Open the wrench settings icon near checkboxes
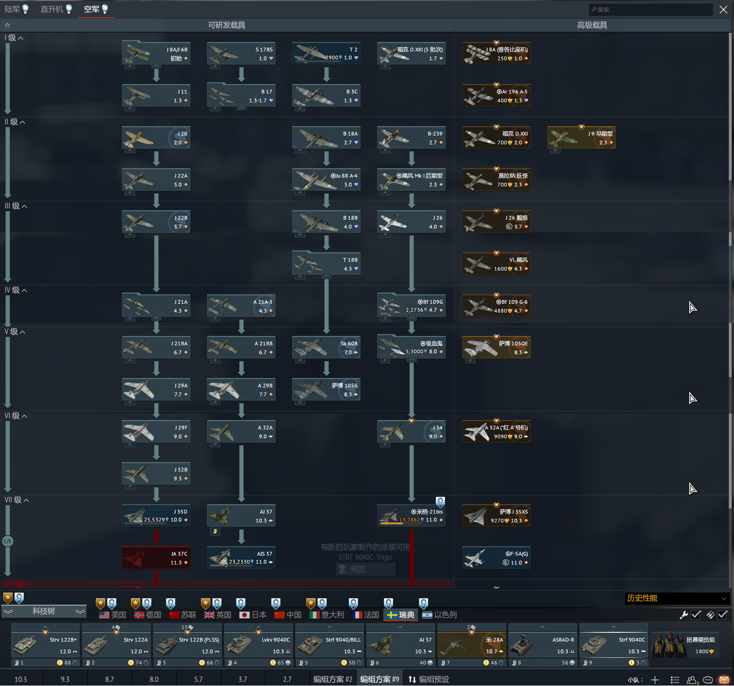734x686 pixels. pos(684,615)
